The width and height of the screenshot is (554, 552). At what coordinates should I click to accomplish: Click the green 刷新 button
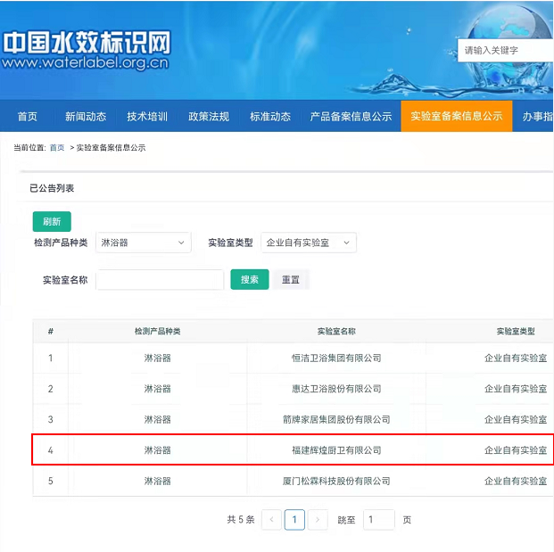pos(52,221)
